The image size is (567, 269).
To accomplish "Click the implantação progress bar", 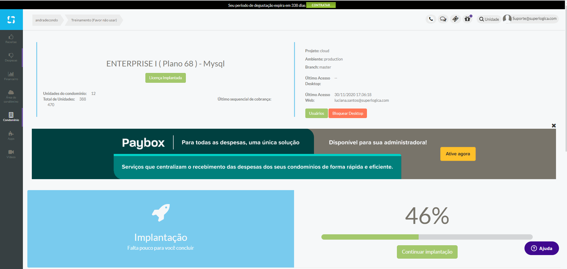I will pos(427,237).
